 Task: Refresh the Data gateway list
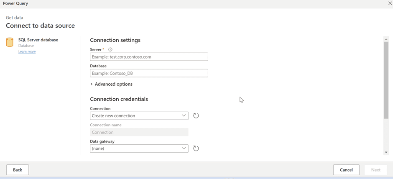tap(196, 148)
